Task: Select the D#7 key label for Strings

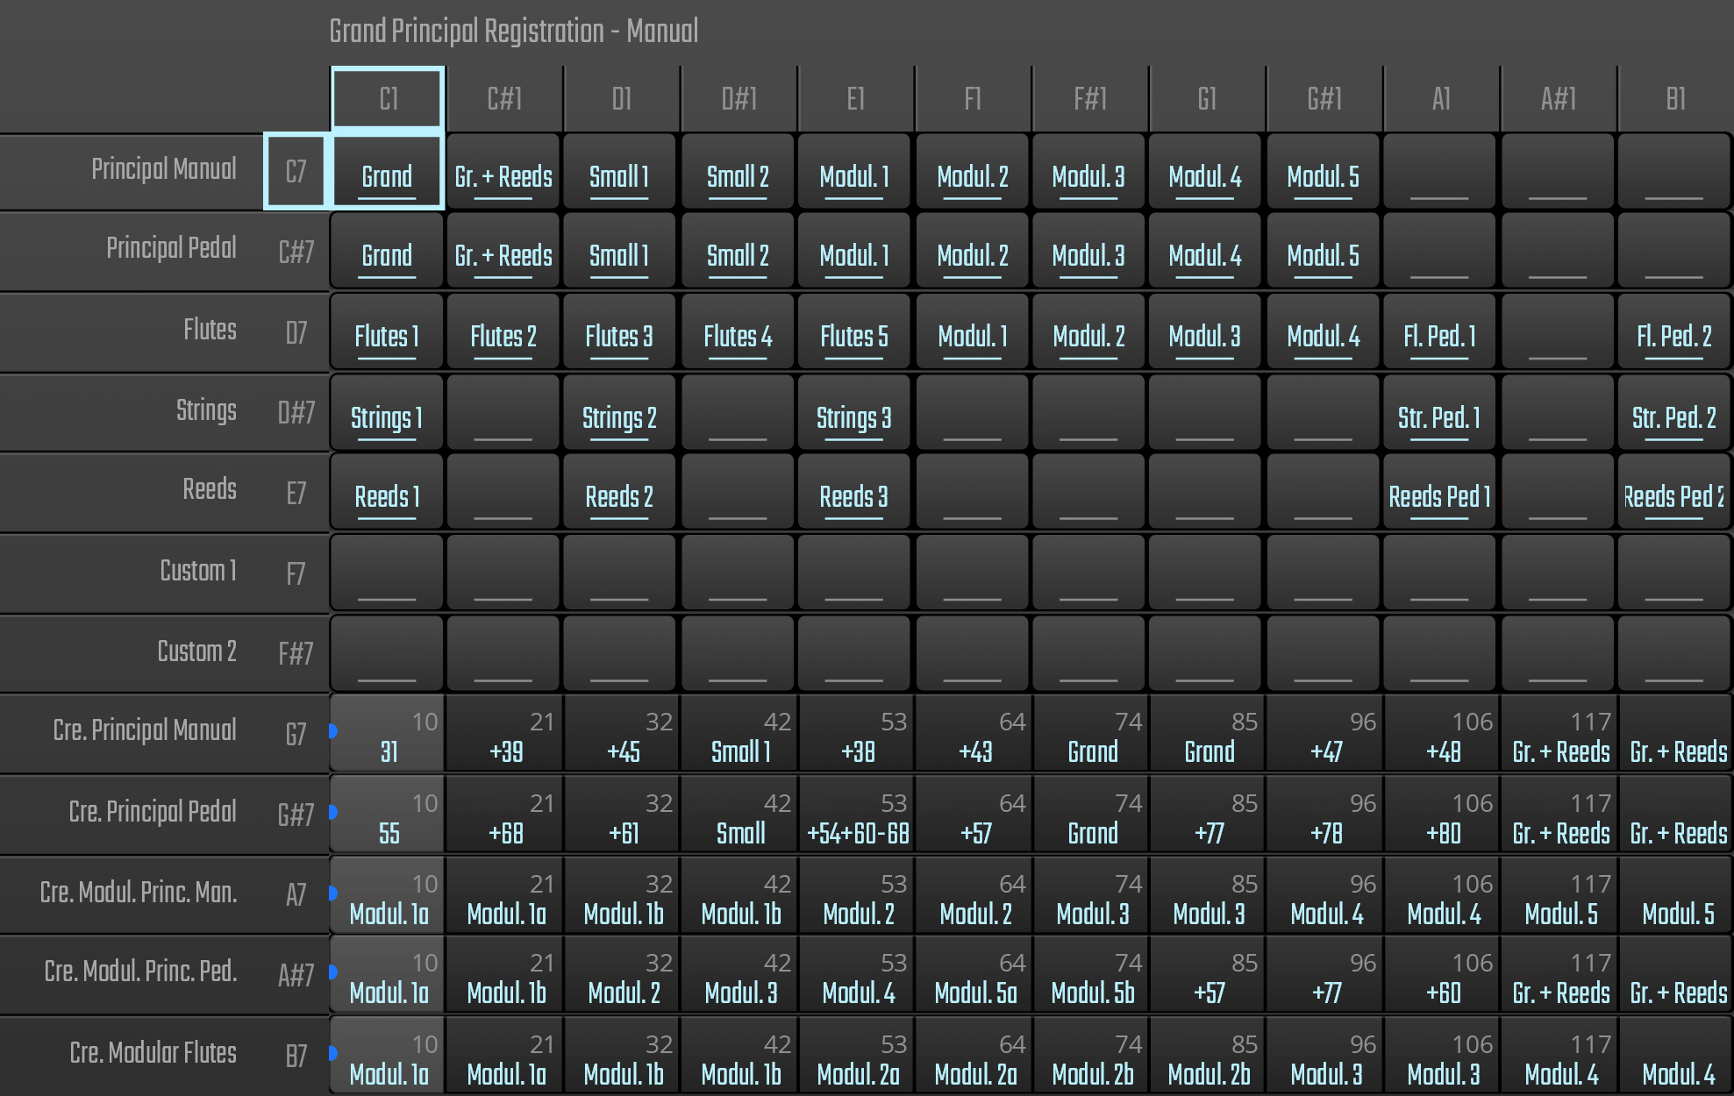Action: [x=296, y=412]
